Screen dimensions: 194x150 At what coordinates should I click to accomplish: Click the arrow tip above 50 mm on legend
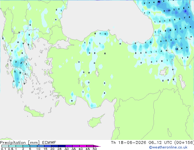97,146
